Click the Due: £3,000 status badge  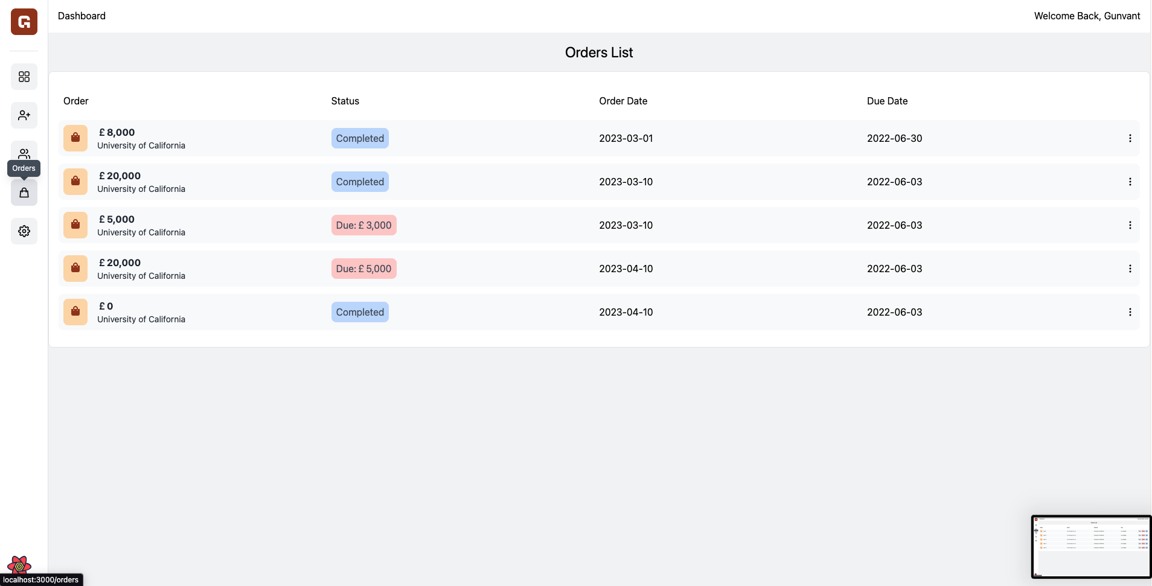coord(364,225)
